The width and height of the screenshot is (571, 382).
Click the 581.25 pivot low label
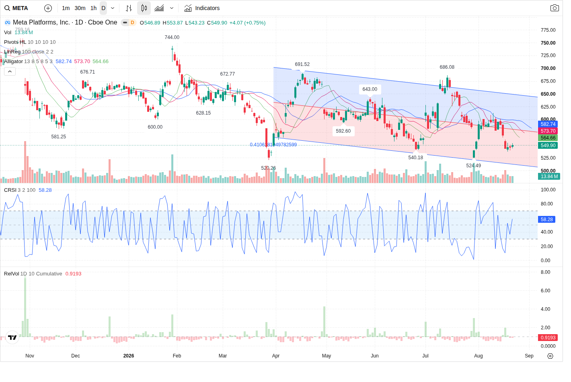pyautogui.click(x=59, y=137)
